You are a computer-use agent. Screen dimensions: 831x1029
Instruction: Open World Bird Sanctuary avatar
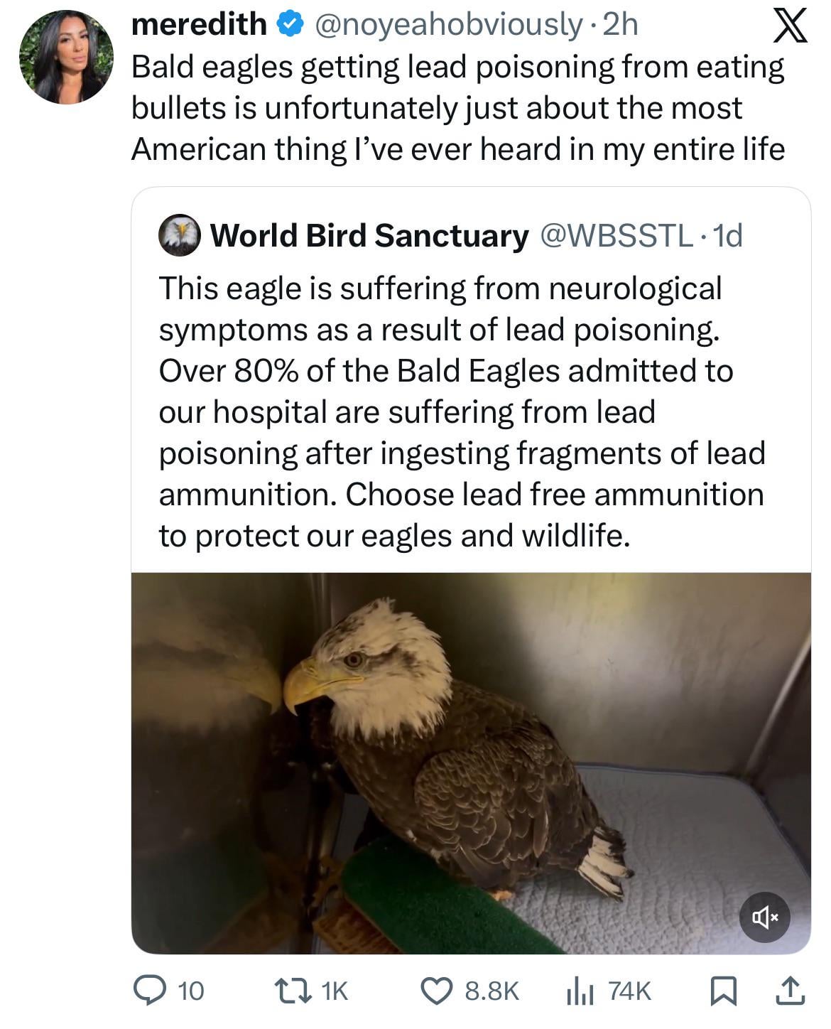[179, 235]
